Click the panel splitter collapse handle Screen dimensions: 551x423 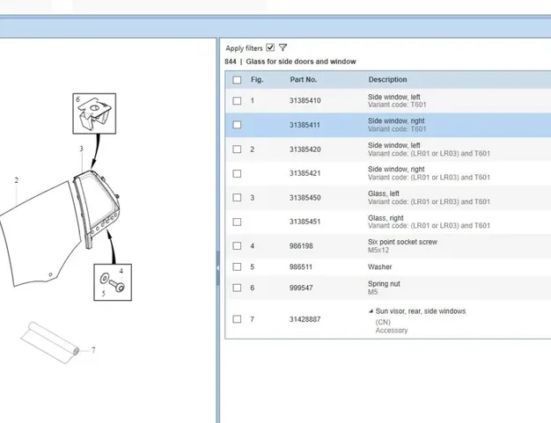pos(218,267)
